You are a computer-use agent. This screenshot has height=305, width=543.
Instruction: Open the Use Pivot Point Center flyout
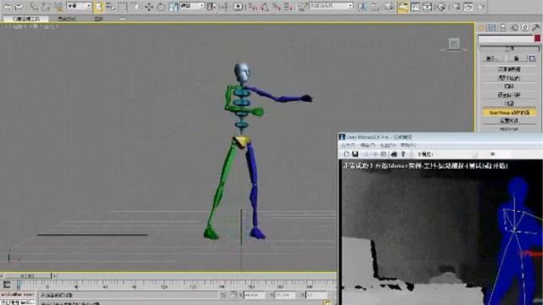212,7
